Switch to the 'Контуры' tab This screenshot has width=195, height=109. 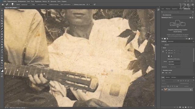[x=174, y=78]
